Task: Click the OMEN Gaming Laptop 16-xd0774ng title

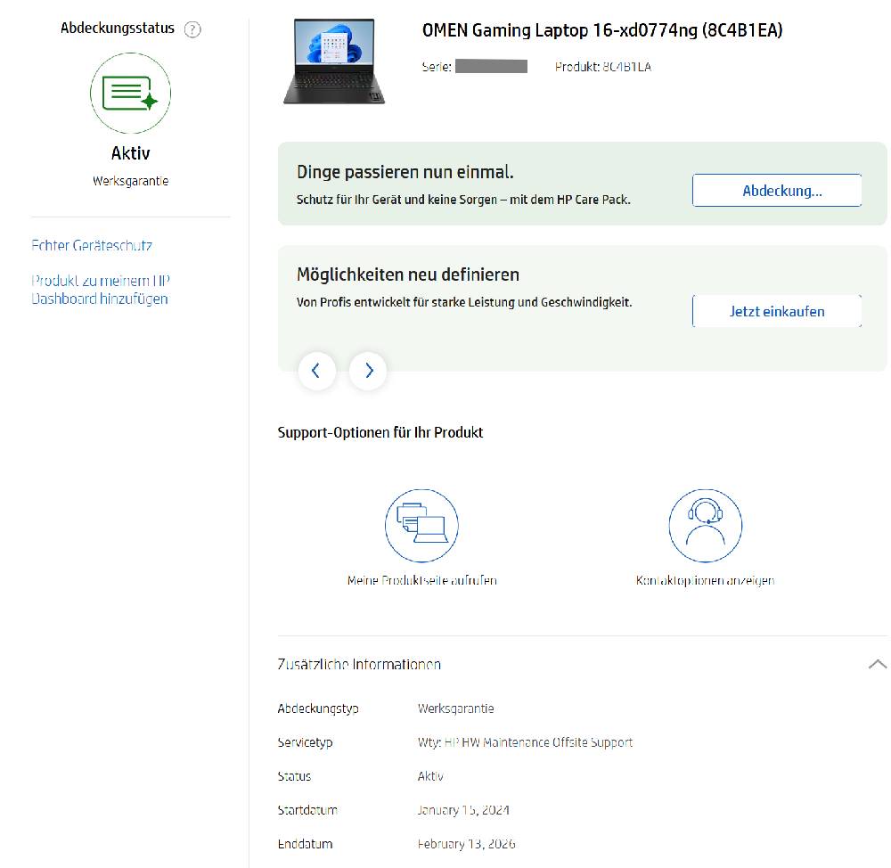Action: 602,30
